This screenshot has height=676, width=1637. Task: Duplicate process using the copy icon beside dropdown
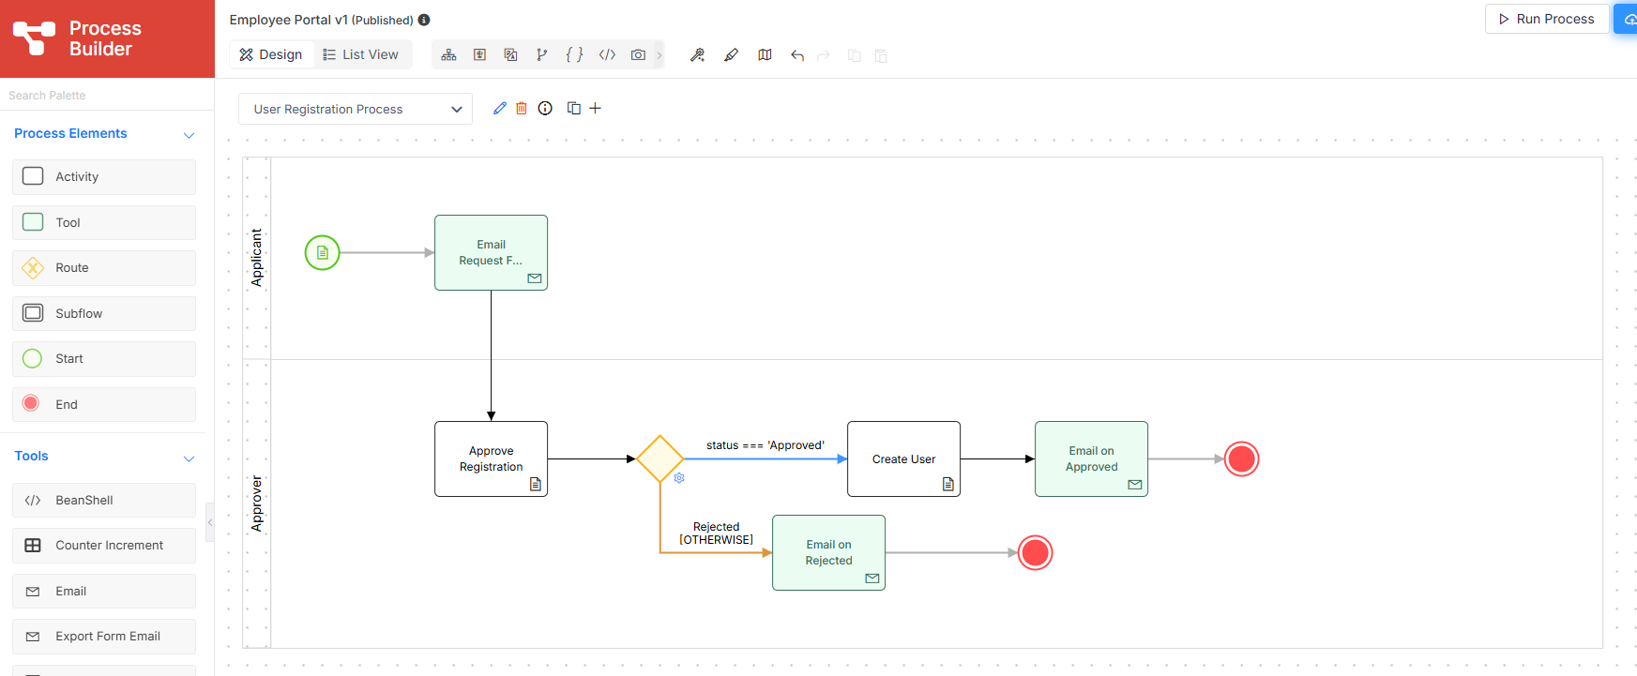573,109
